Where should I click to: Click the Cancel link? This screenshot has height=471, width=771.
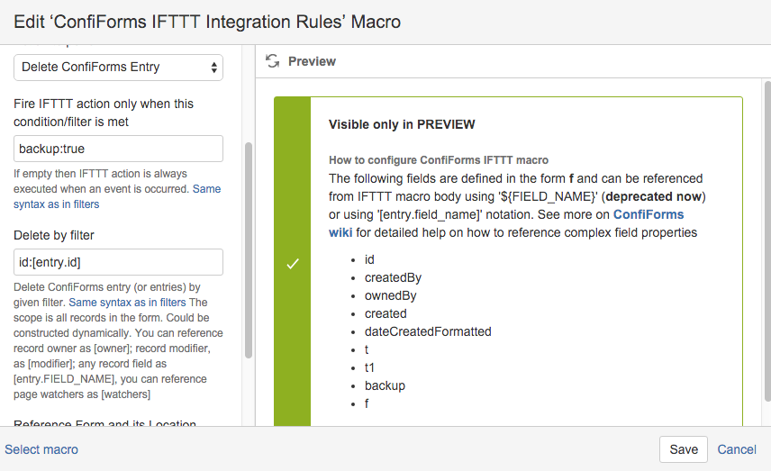737,449
